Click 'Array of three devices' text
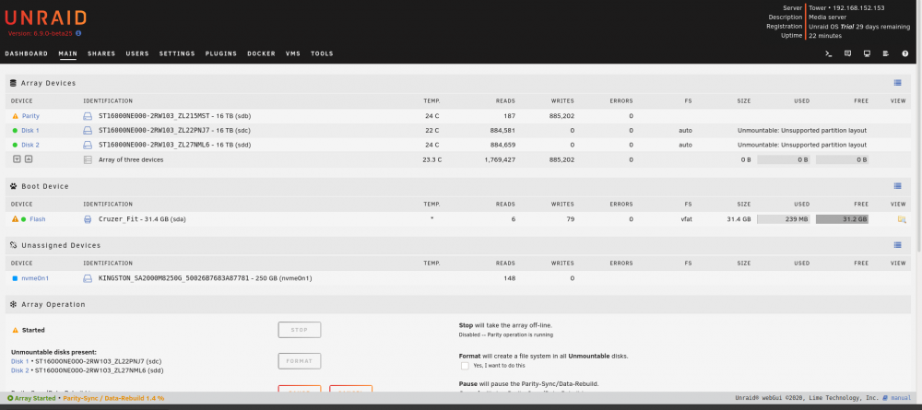 point(131,159)
